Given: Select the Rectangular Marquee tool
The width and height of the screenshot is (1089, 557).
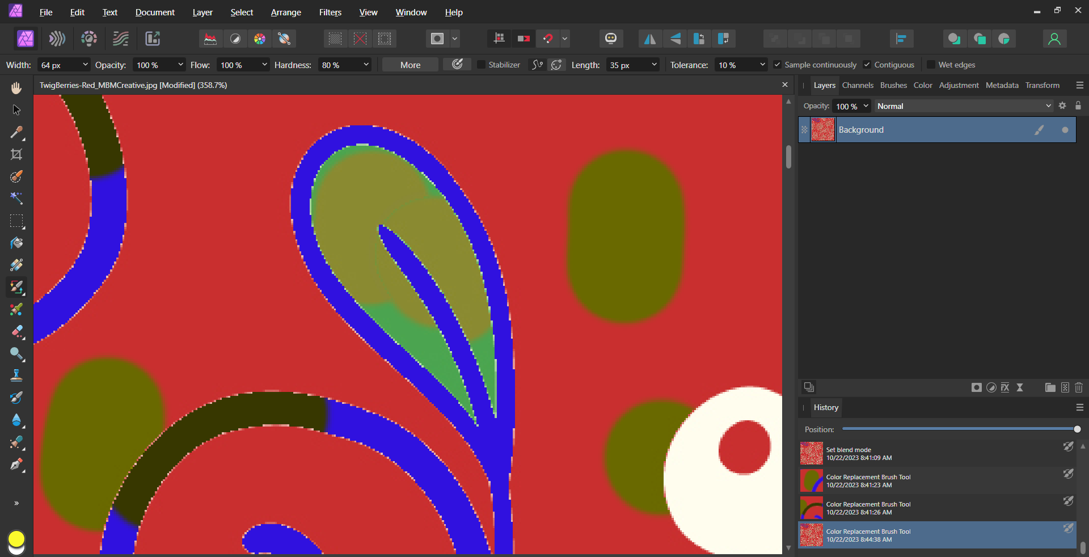Looking at the screenshot, I should click(x=16, y=221).
